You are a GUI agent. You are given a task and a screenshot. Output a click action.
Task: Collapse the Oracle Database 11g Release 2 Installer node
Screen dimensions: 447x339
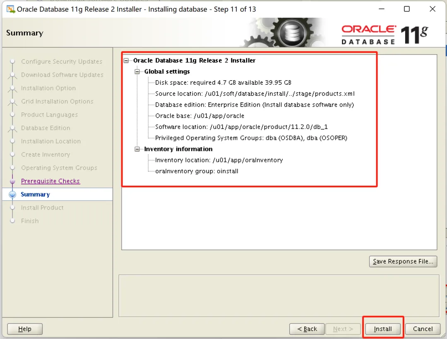[x=126, y=60]
